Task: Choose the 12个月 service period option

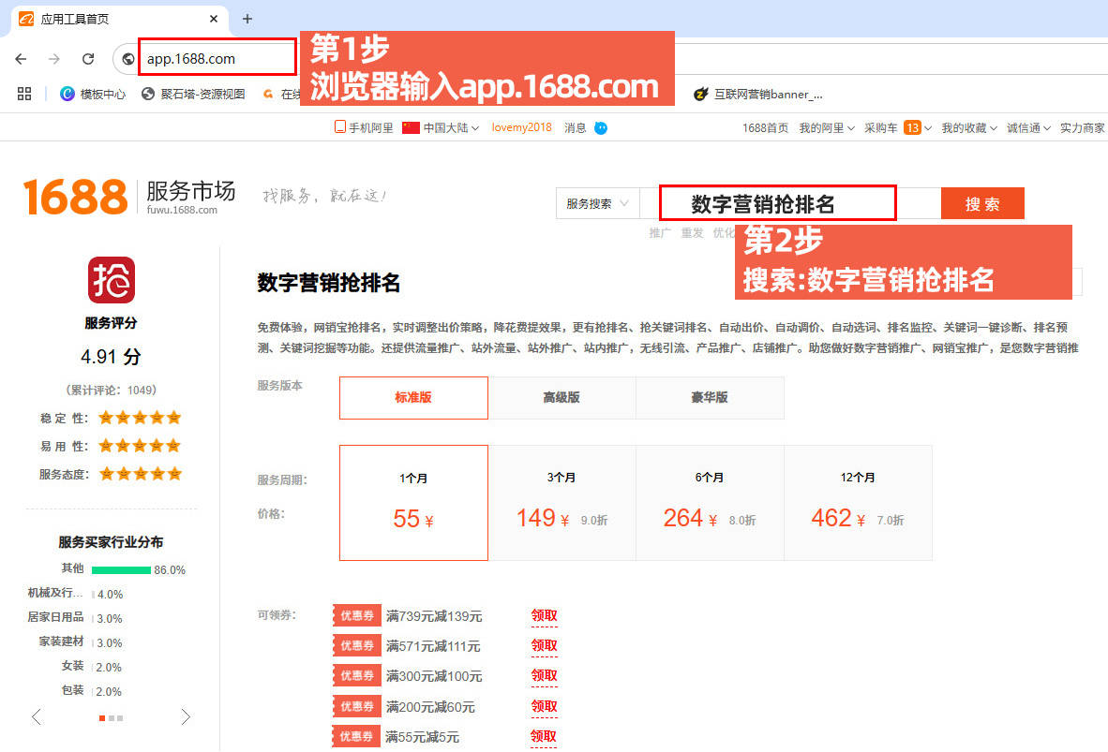Action: [x=858, y=503]
